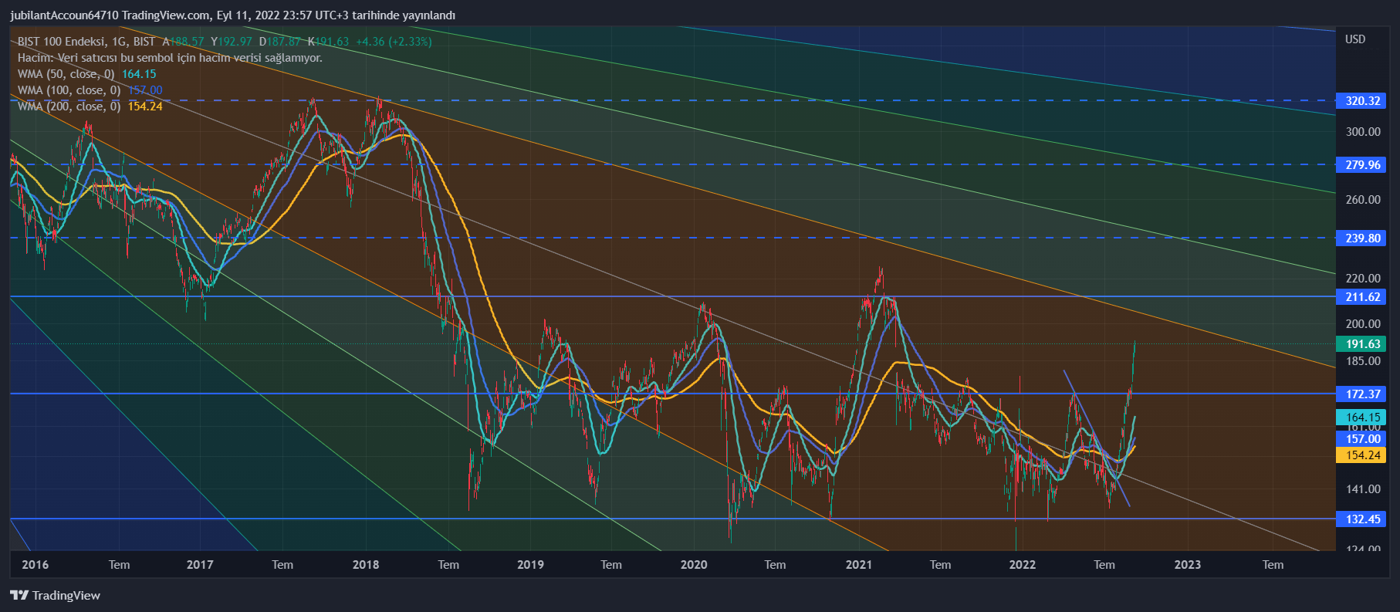Viewport: 1400px width, 612px height.
Task: Open the USD currency label on price axis
Action: (1354, 39)
